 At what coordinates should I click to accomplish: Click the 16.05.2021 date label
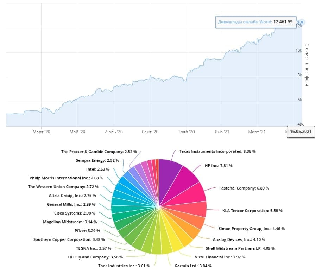[x=301, y=132]
